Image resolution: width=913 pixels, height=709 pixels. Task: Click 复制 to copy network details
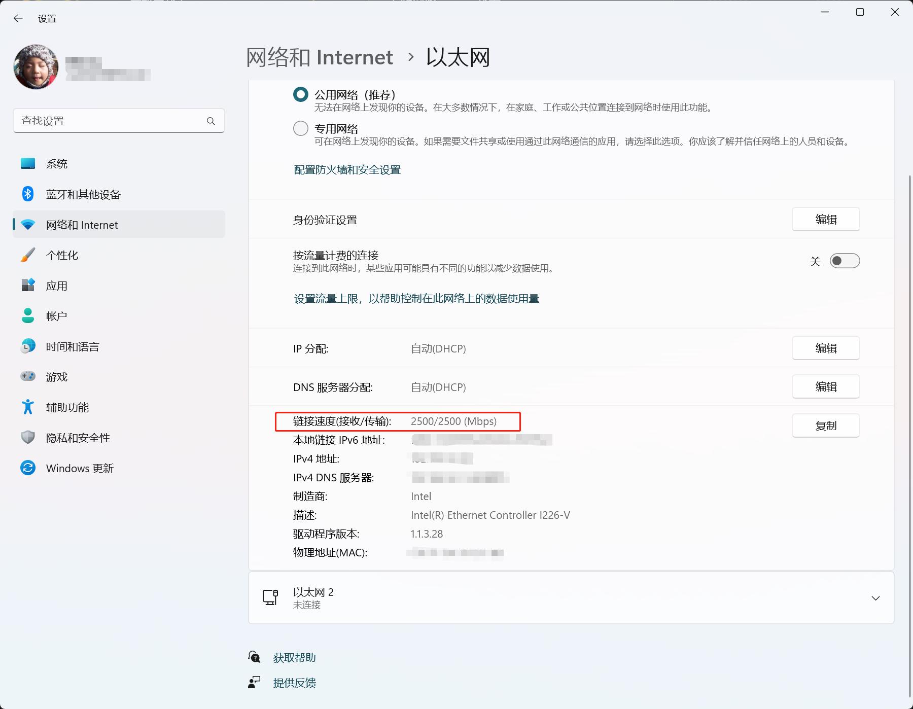pos(825,426)
